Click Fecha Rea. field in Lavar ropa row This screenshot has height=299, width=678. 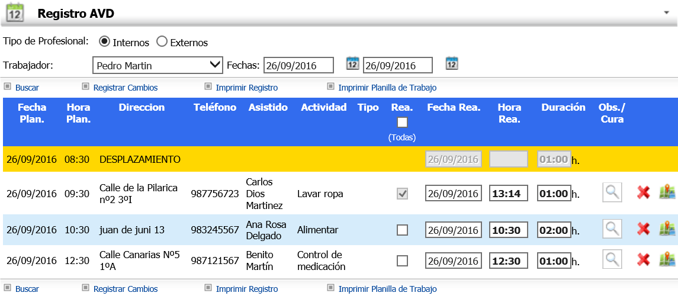tap(454, 193)
